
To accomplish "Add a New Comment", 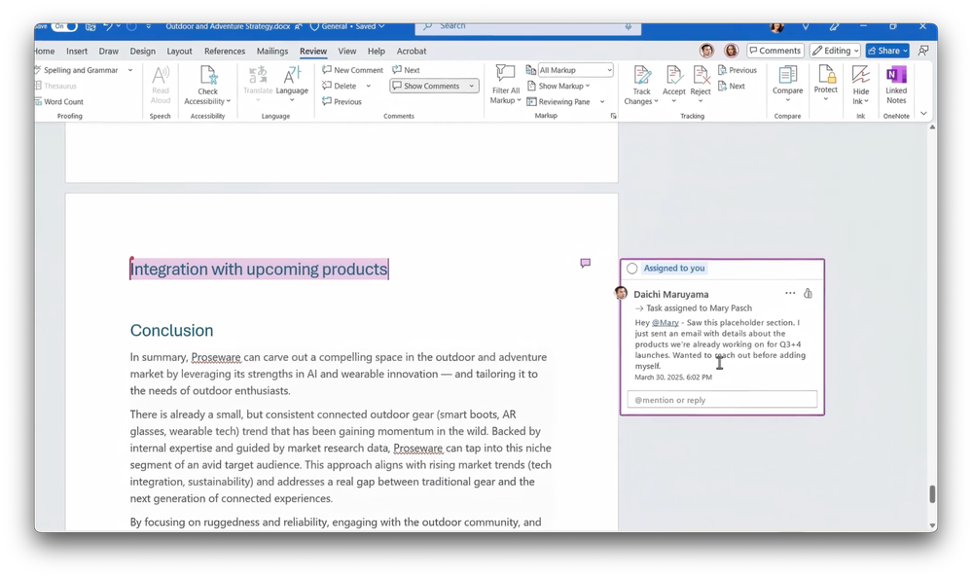I will (x=353, y=70).
